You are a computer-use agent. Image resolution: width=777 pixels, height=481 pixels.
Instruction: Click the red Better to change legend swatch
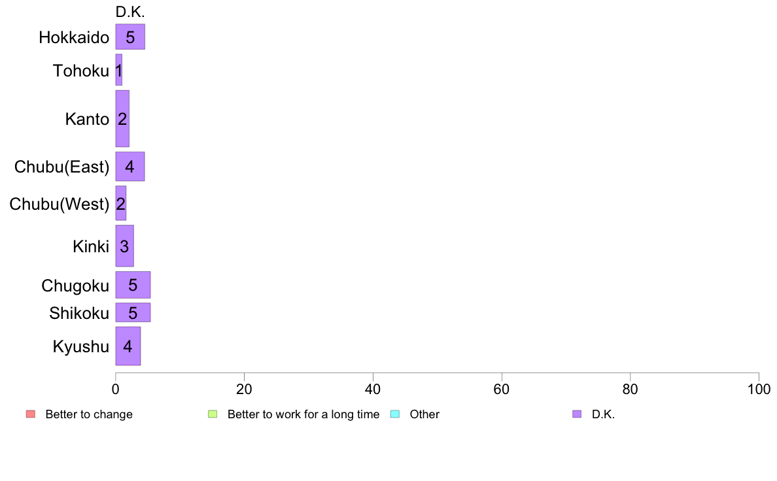pyautogui.click(x=31, y=414)
